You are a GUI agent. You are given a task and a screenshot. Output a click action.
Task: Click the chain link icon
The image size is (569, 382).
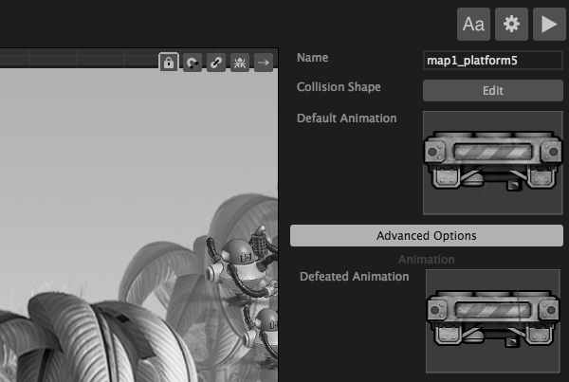point(216,63)
